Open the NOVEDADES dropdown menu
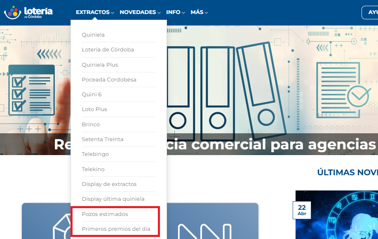 [140, 12]
